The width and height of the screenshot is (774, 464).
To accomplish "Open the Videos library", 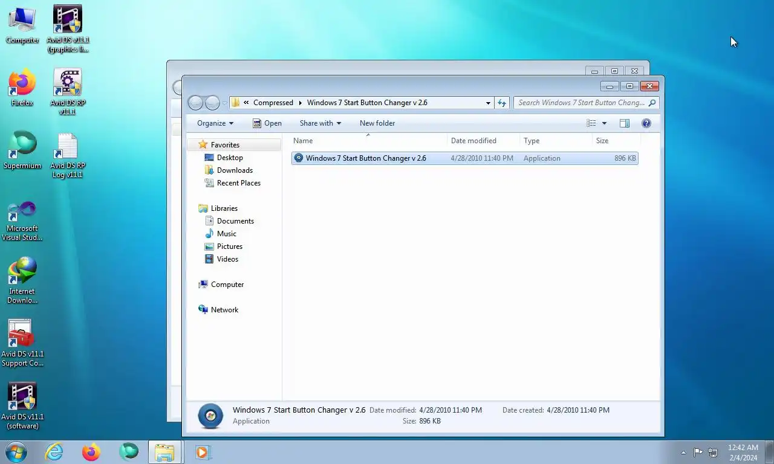I will click(228, 259).
